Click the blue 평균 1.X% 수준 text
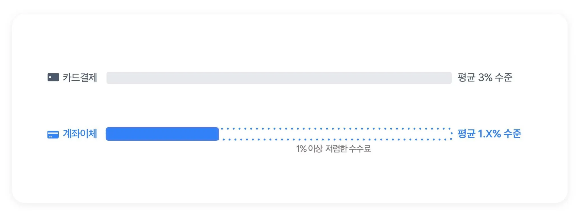583x216 pixels. 489,134
